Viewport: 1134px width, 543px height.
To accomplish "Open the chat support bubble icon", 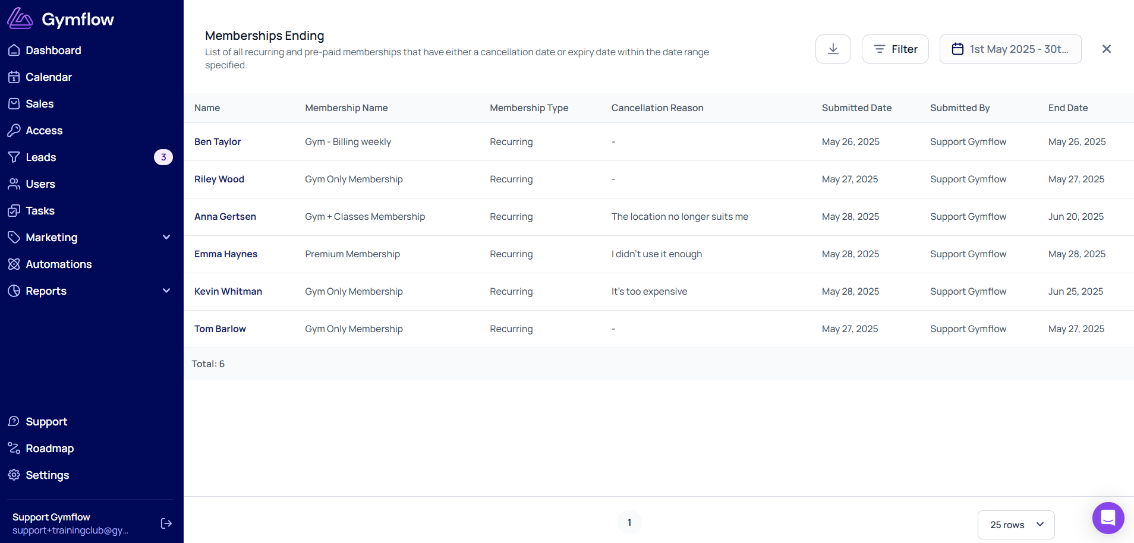I will pyautogui.click(x=1108, y=518).
